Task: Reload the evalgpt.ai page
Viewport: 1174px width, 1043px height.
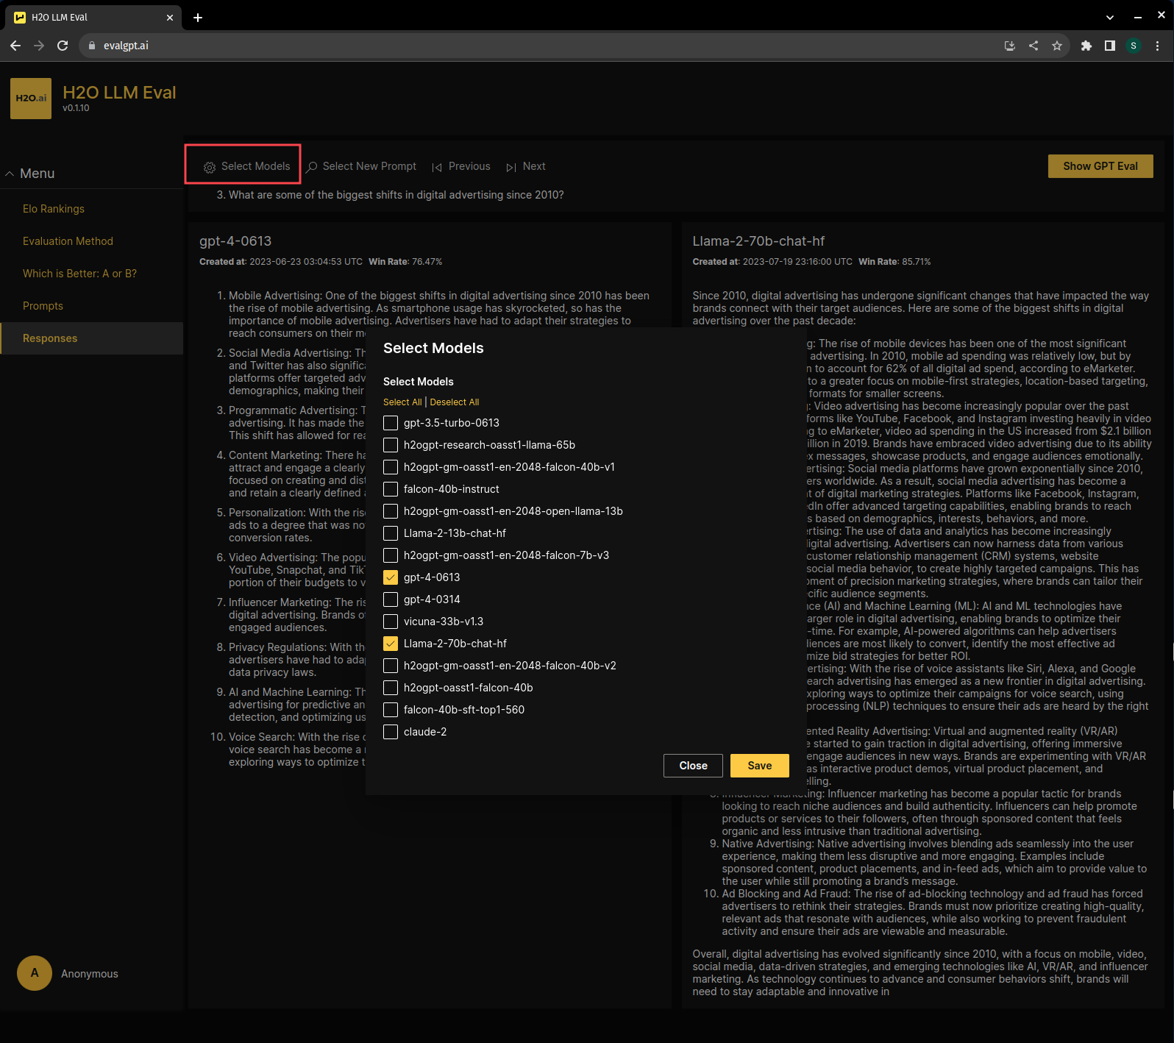Action: [x=63, y=46]
